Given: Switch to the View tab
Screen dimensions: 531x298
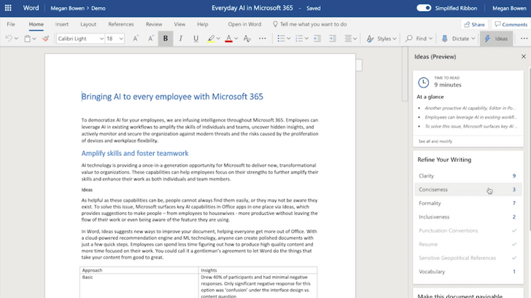Looking at the screenshot, I should coord(179,24).
